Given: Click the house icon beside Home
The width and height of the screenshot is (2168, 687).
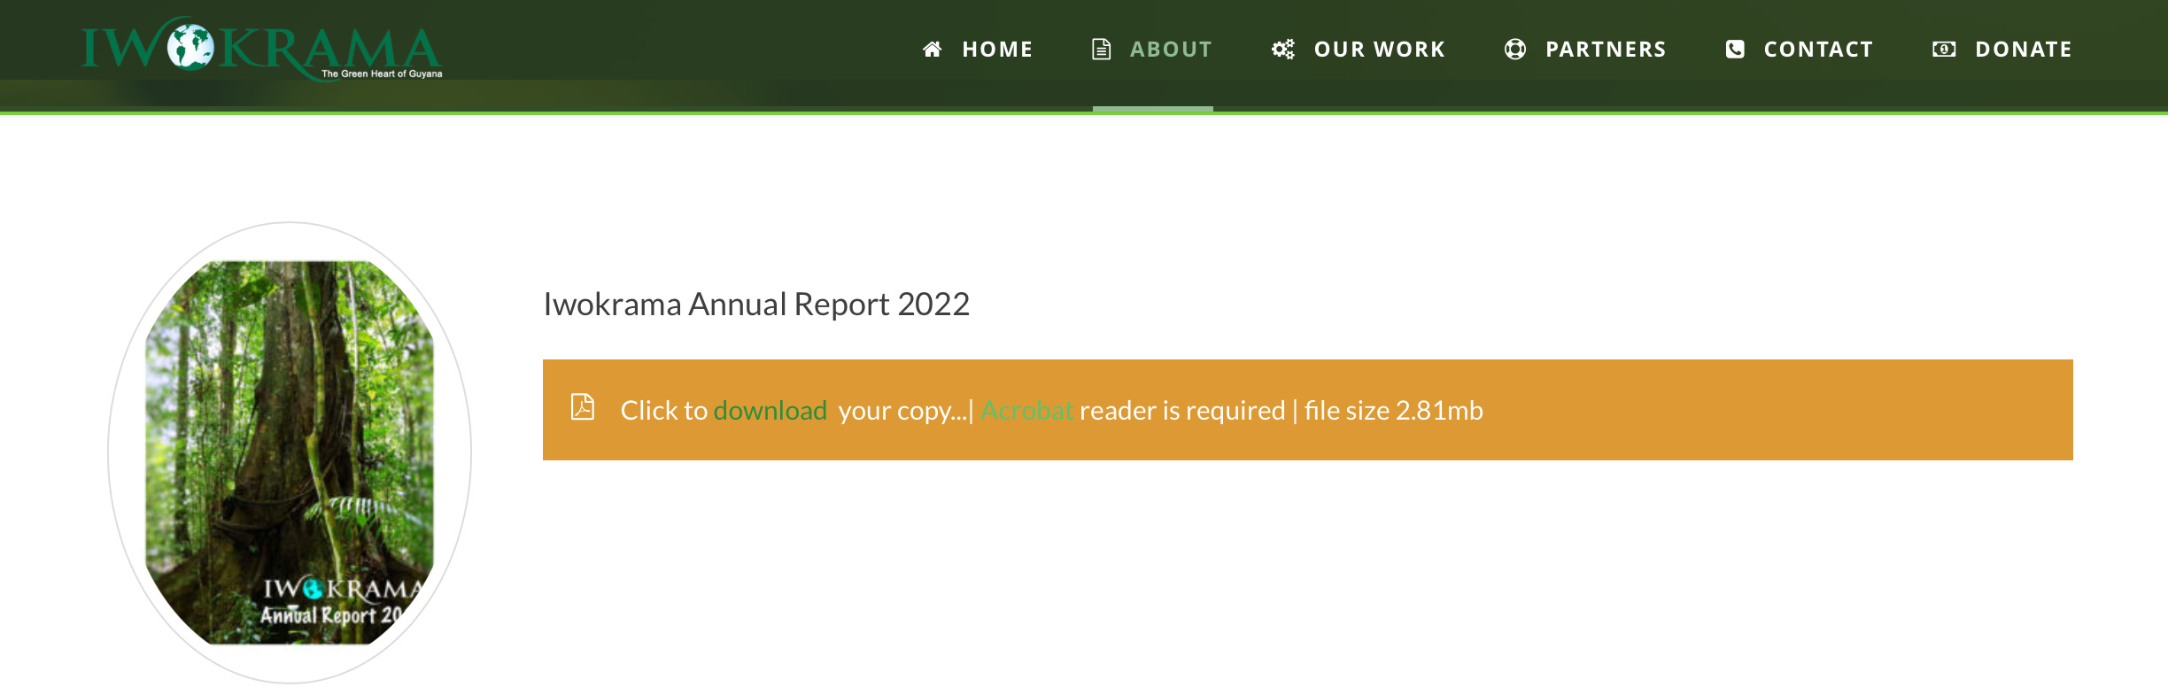Looking at the screenshot, I should (x=932, y=50).
